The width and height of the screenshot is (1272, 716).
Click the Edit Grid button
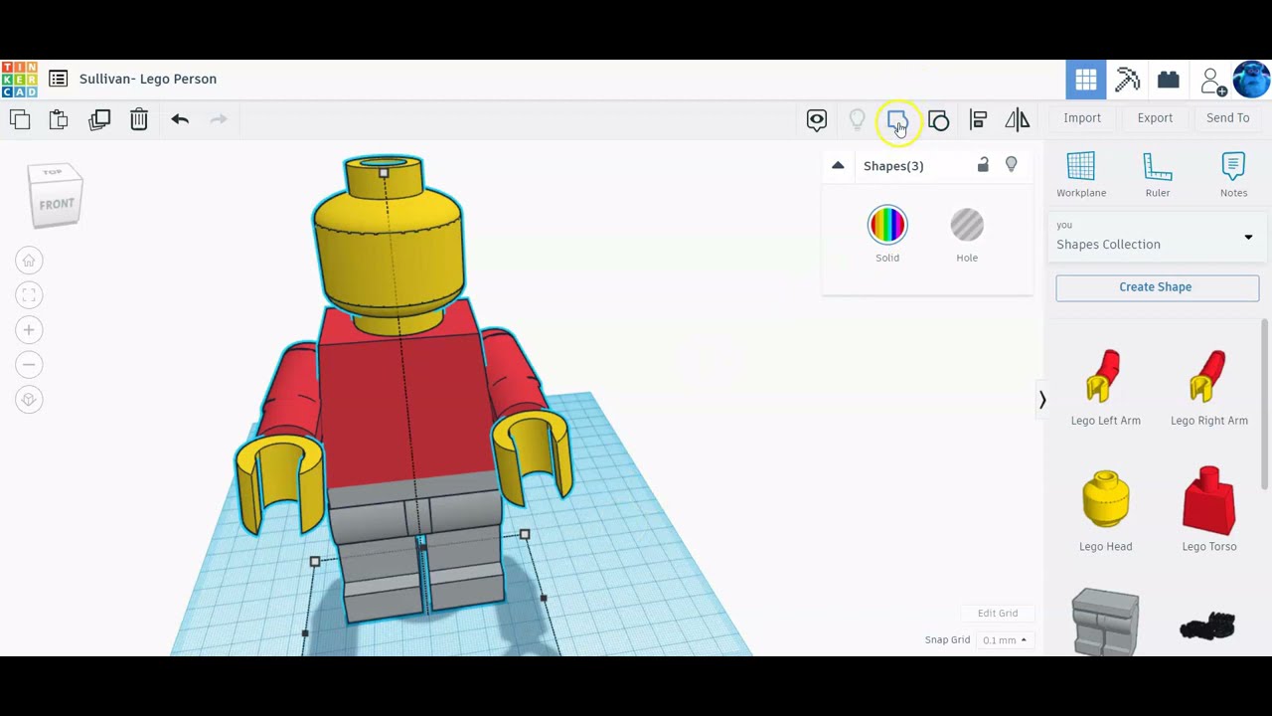(998, 614)
